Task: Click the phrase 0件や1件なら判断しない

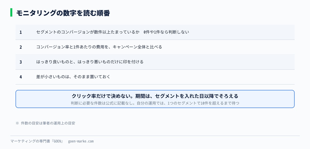Action: (166, 32)
